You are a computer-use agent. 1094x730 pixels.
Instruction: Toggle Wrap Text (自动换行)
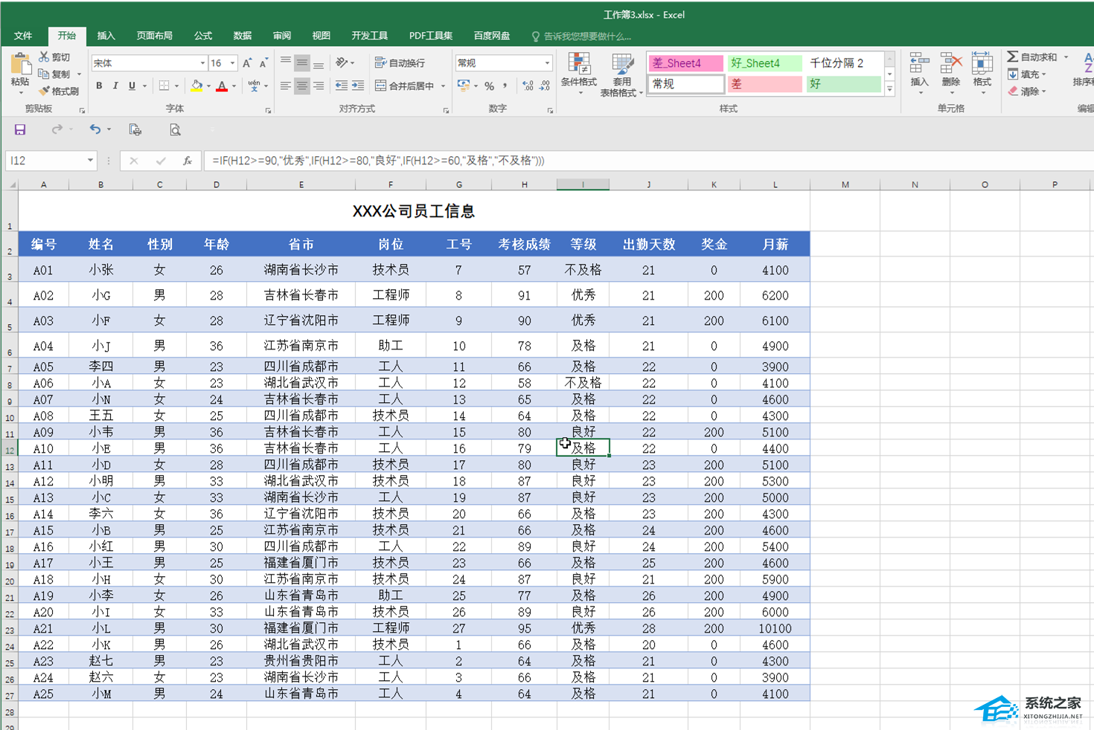(400, 63)
